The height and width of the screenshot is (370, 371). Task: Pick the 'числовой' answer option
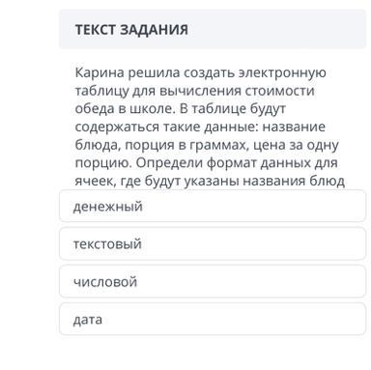pos(213,281)
